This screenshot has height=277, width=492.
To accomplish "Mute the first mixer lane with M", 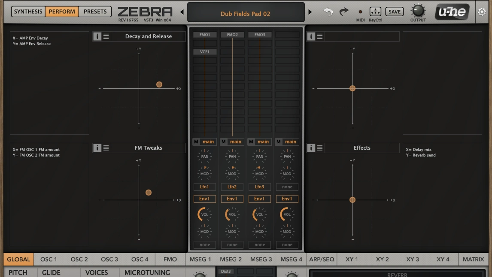I will (x=196, y=142).
